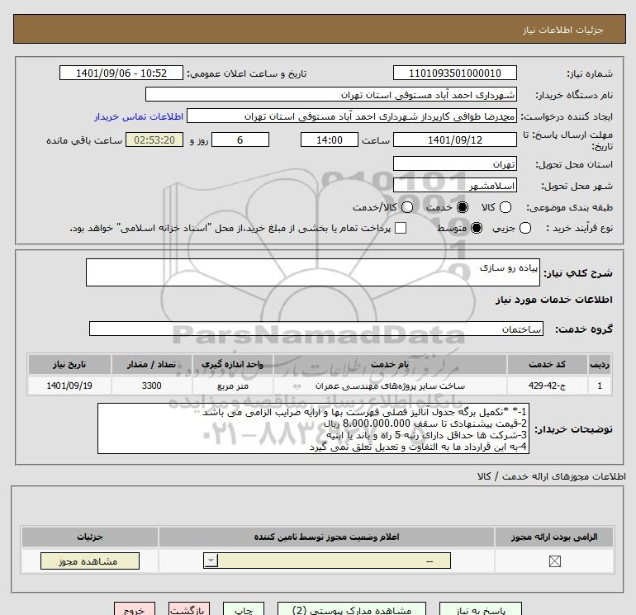Click the بازگشت back button

[x=189, y=609]
